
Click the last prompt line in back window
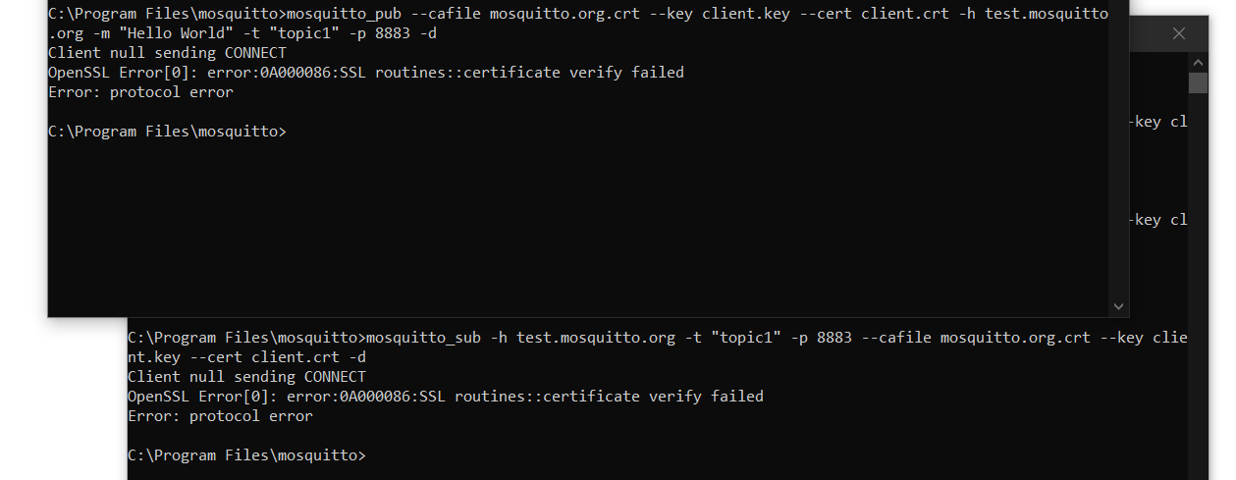pyautogui.click(x=246, y=455)
